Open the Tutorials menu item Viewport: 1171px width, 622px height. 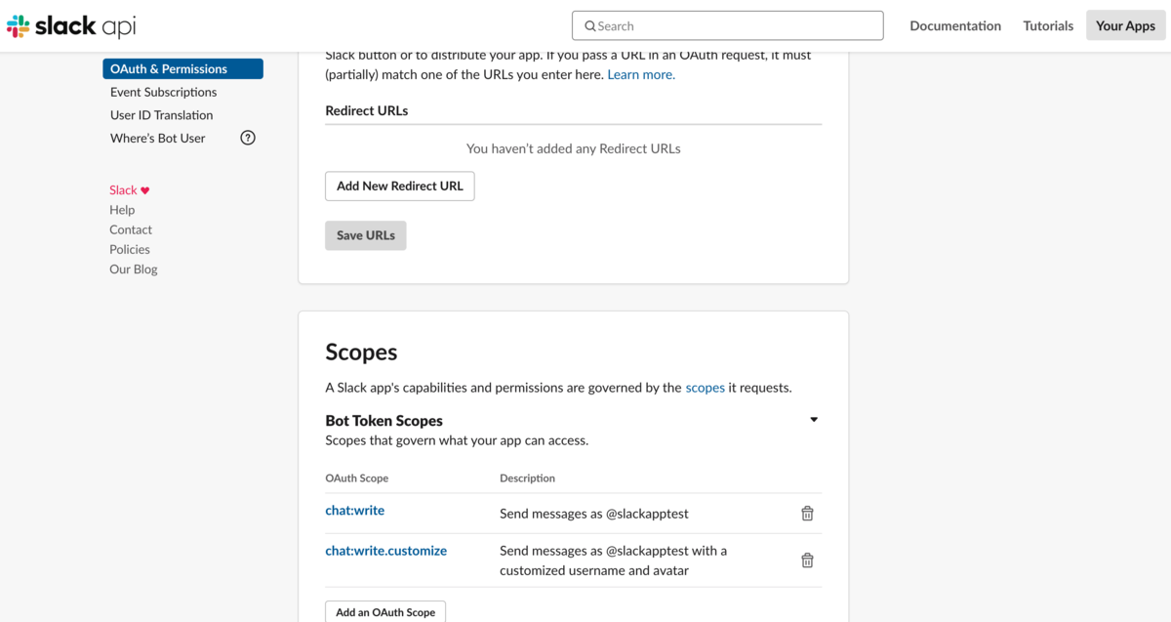tap(1048, 25)
